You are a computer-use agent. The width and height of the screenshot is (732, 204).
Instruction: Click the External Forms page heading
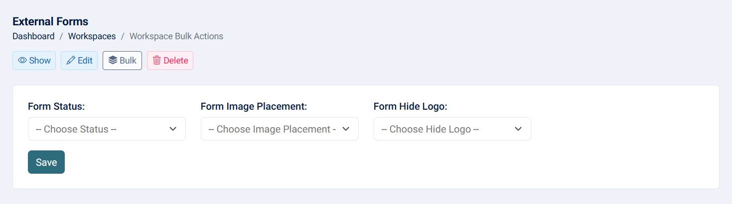(x=50, y=21)
